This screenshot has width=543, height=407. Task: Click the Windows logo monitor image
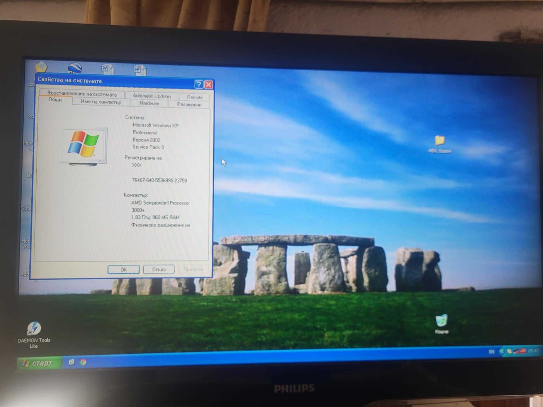(x=84, y=147)
